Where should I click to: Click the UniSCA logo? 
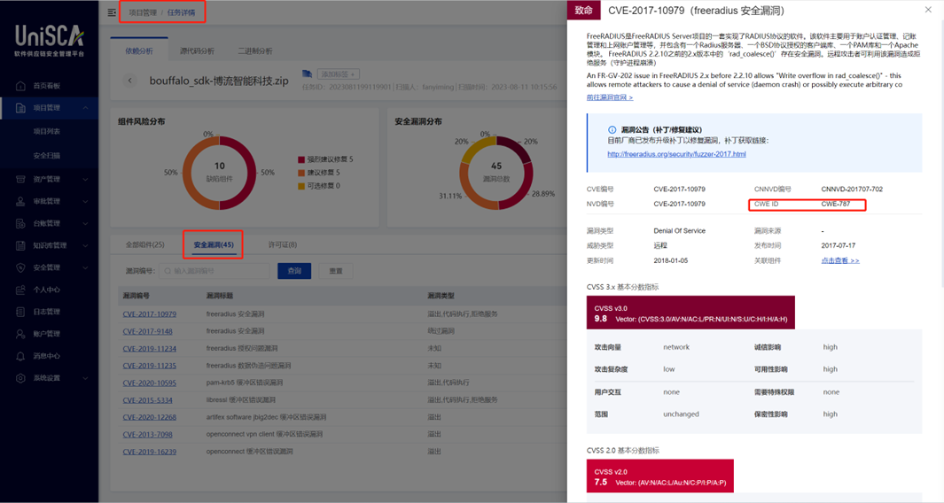(x=50, y=41)
